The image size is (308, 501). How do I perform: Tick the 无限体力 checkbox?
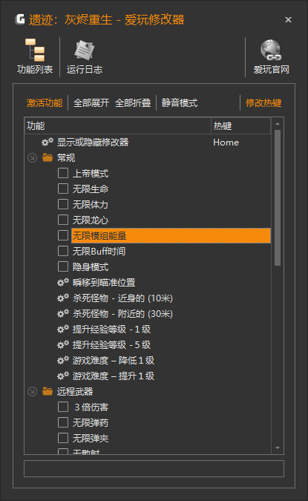click(x=63, y=204)
